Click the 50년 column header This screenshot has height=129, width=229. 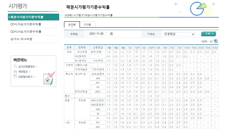pyautogui.click(x=215, y=48)
